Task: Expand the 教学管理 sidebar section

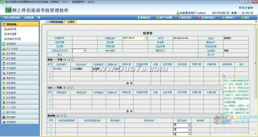Action: [20, 59]
